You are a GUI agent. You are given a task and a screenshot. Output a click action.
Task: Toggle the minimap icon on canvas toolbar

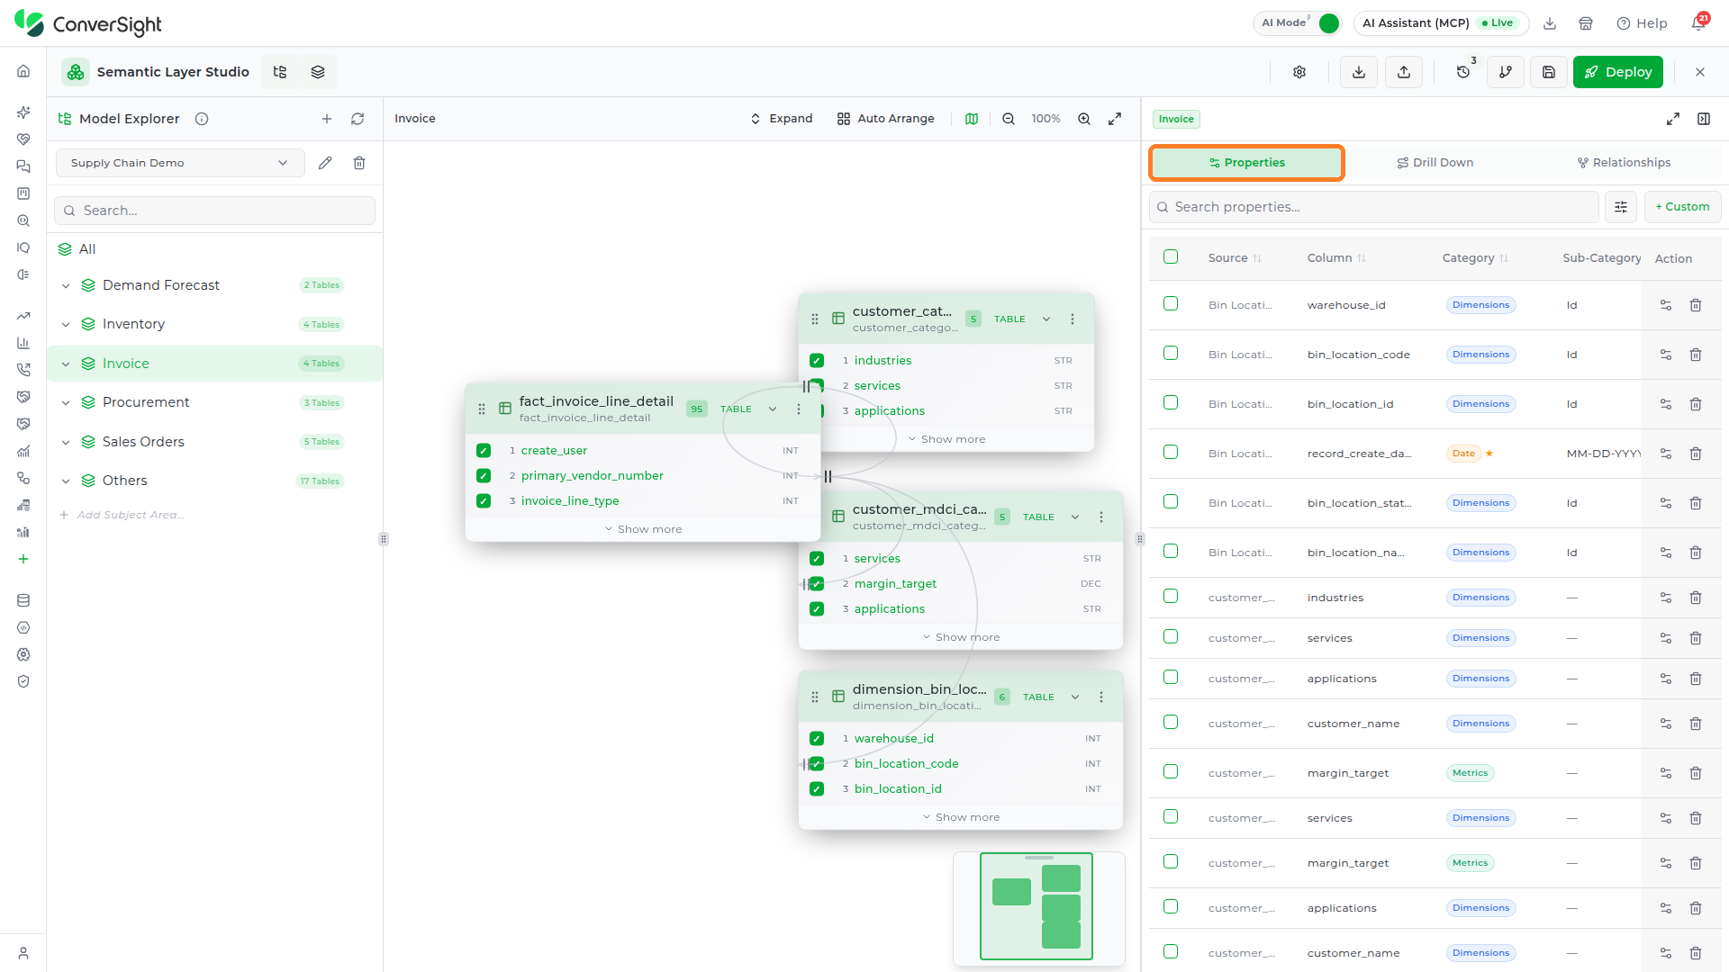click(x=972, y=119)
